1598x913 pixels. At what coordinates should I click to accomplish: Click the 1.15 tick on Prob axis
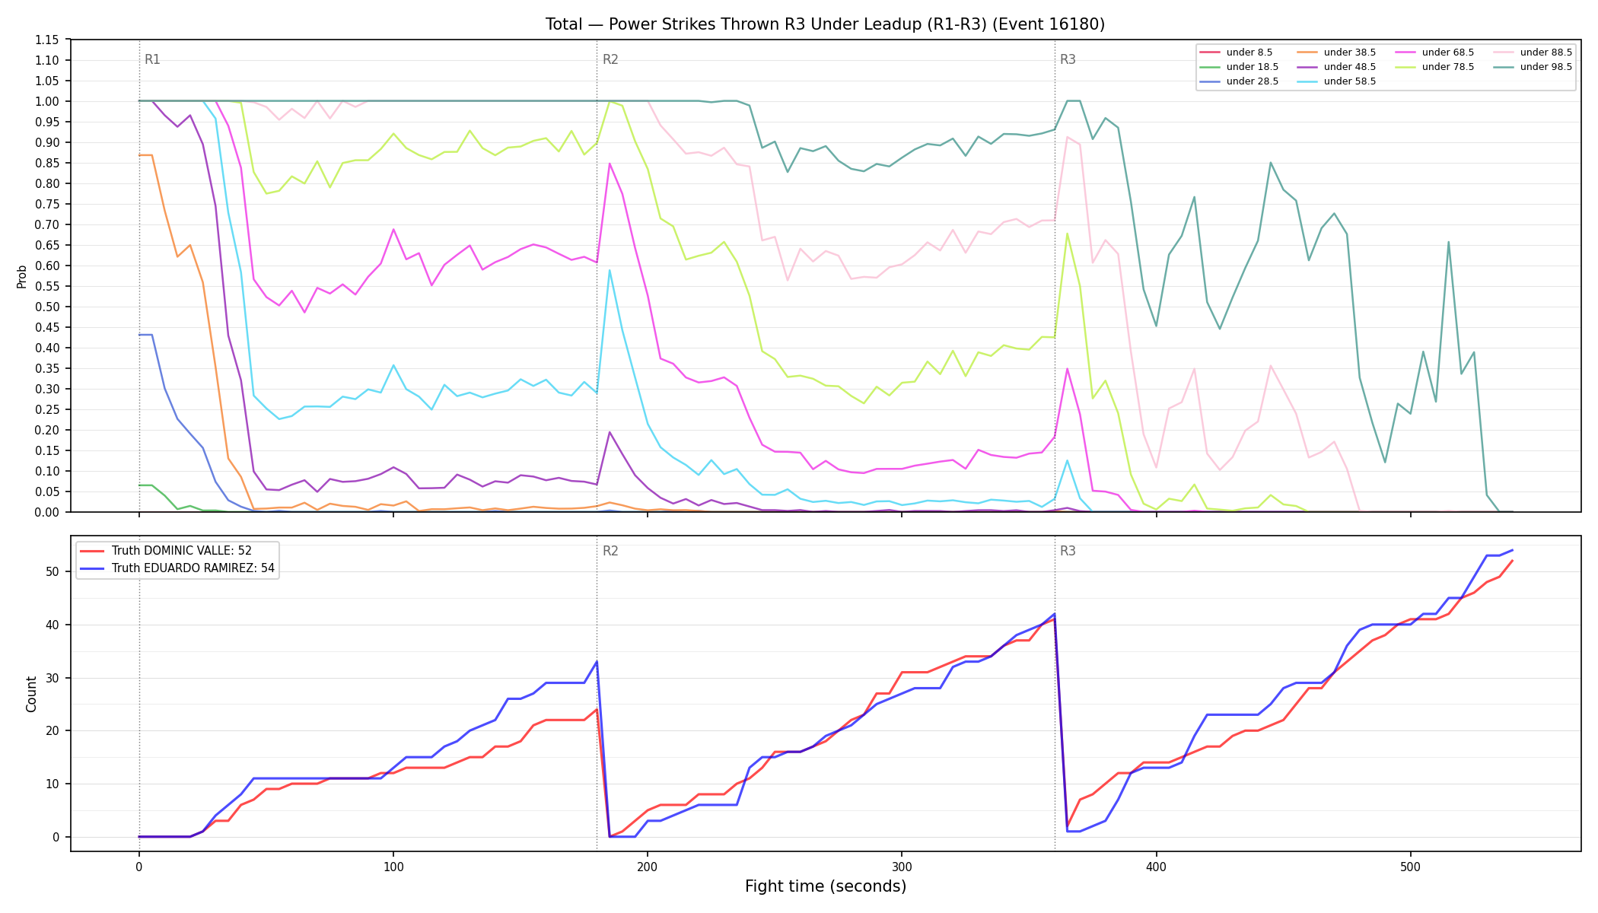(47, 40)
